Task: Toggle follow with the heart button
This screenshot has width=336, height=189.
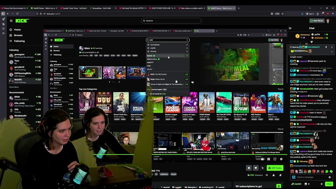Action: 256,168
